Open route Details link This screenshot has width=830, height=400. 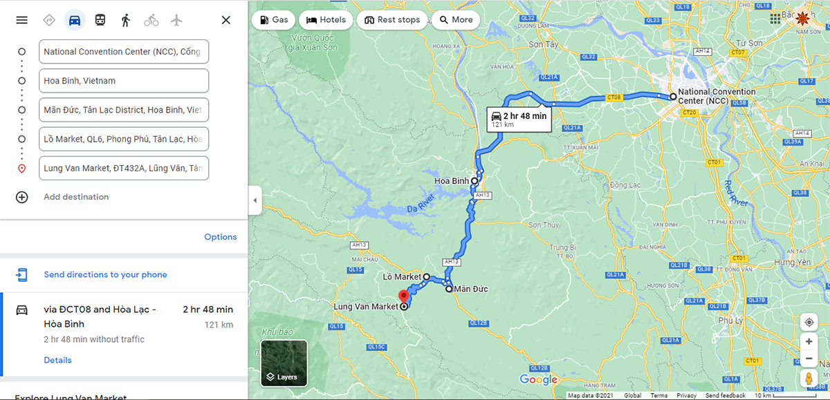click(57, 360)
